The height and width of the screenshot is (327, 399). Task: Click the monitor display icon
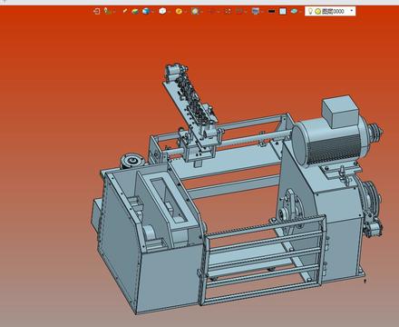coord(256,11)
